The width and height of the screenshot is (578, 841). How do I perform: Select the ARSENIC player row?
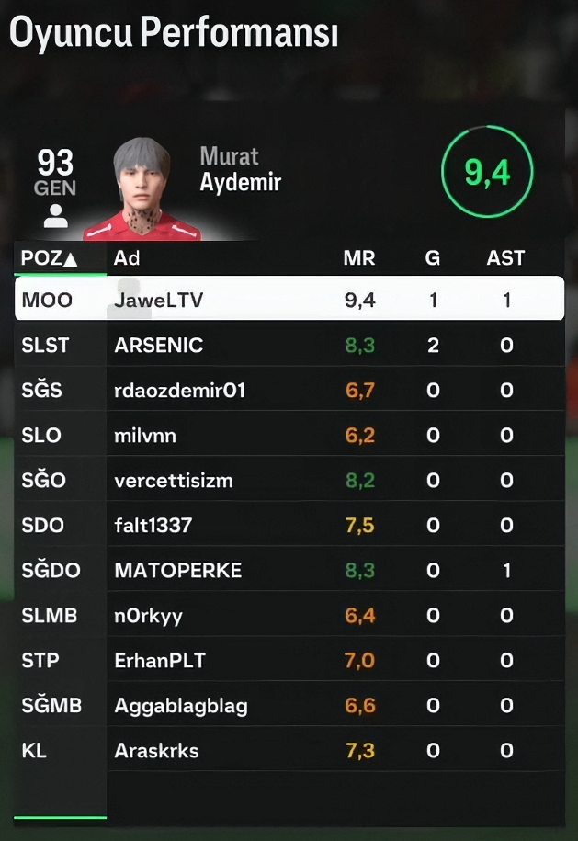[x=289, y=345]
